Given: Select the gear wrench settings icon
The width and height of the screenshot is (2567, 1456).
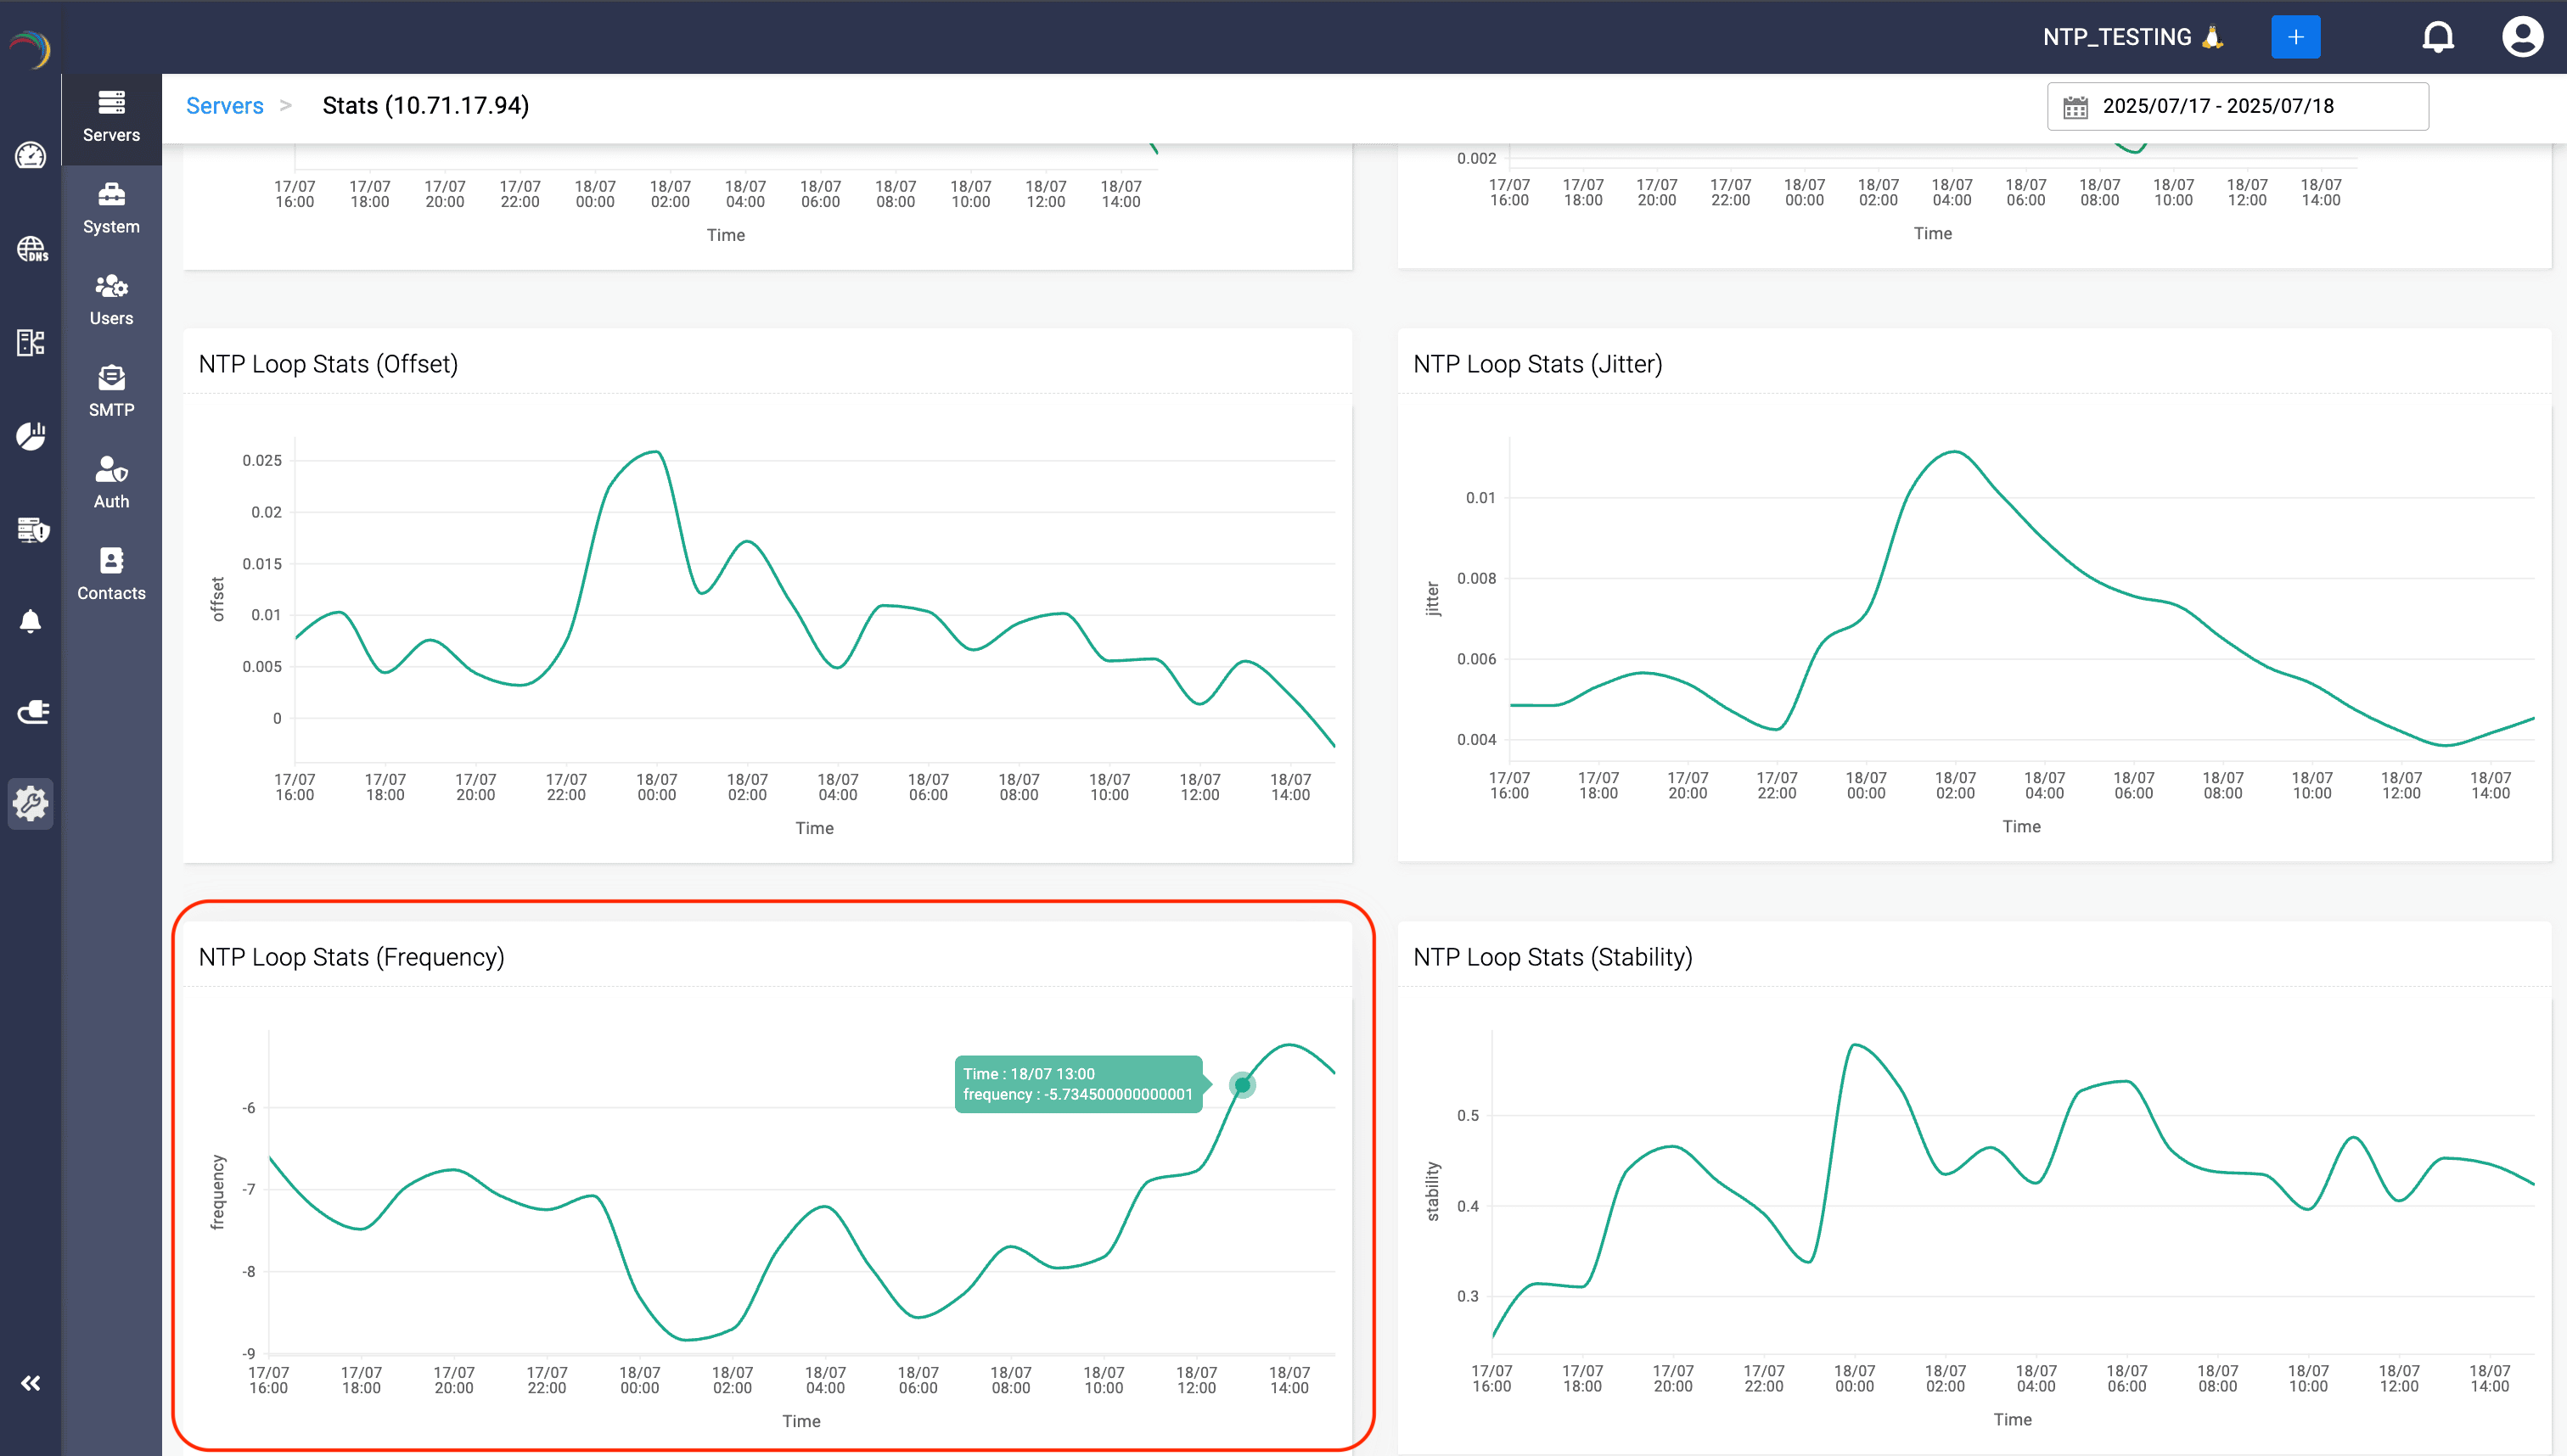Looking at the screenshot, I should pos(31,803).
